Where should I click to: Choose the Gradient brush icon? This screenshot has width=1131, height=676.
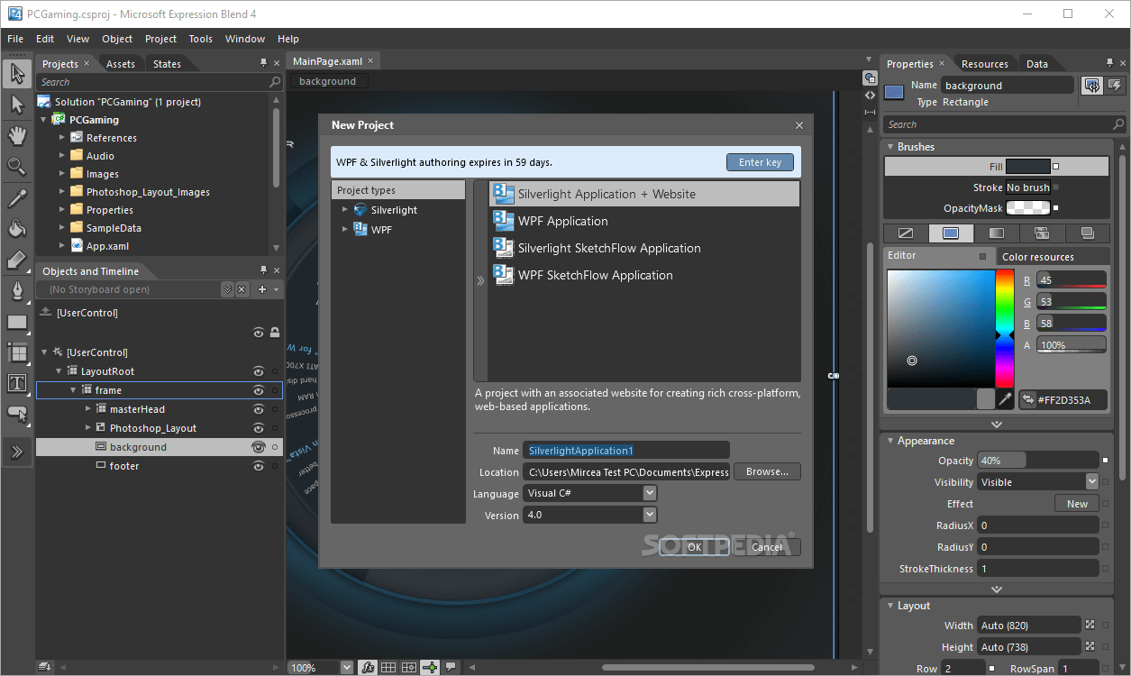[x=996, y=233]
